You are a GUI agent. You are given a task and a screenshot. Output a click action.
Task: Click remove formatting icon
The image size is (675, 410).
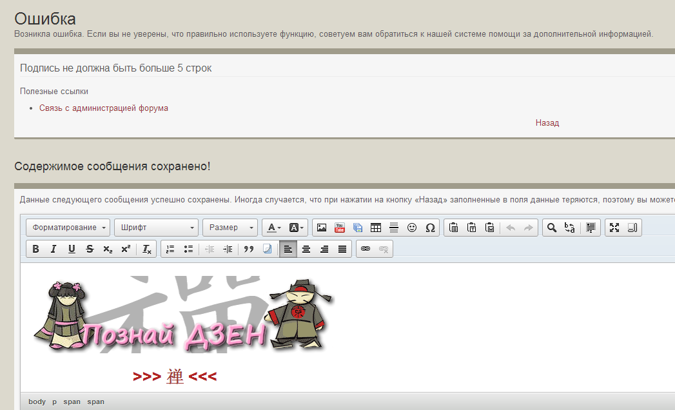147,249
